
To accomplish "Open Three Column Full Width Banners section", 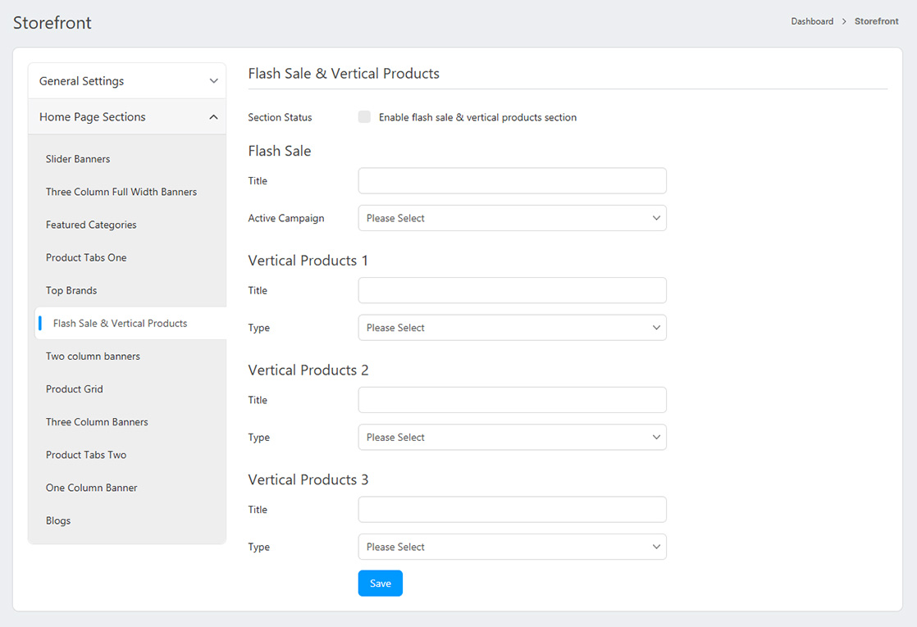I will pyautogui.click(x=121, y=192).
